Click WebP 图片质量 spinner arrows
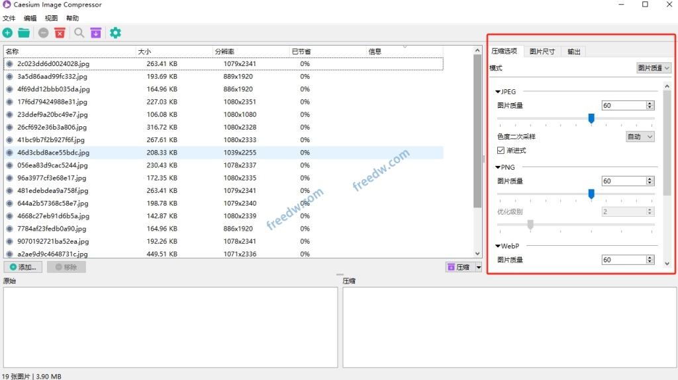The width and height of the screenshot is (678, 380). (x=650, y=260)
